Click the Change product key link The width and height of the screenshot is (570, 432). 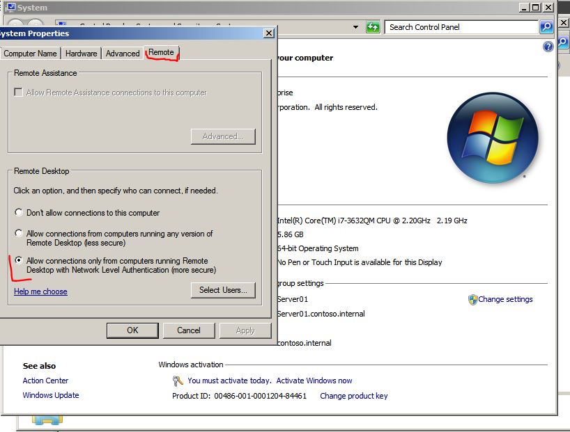[x=354, y=396]
